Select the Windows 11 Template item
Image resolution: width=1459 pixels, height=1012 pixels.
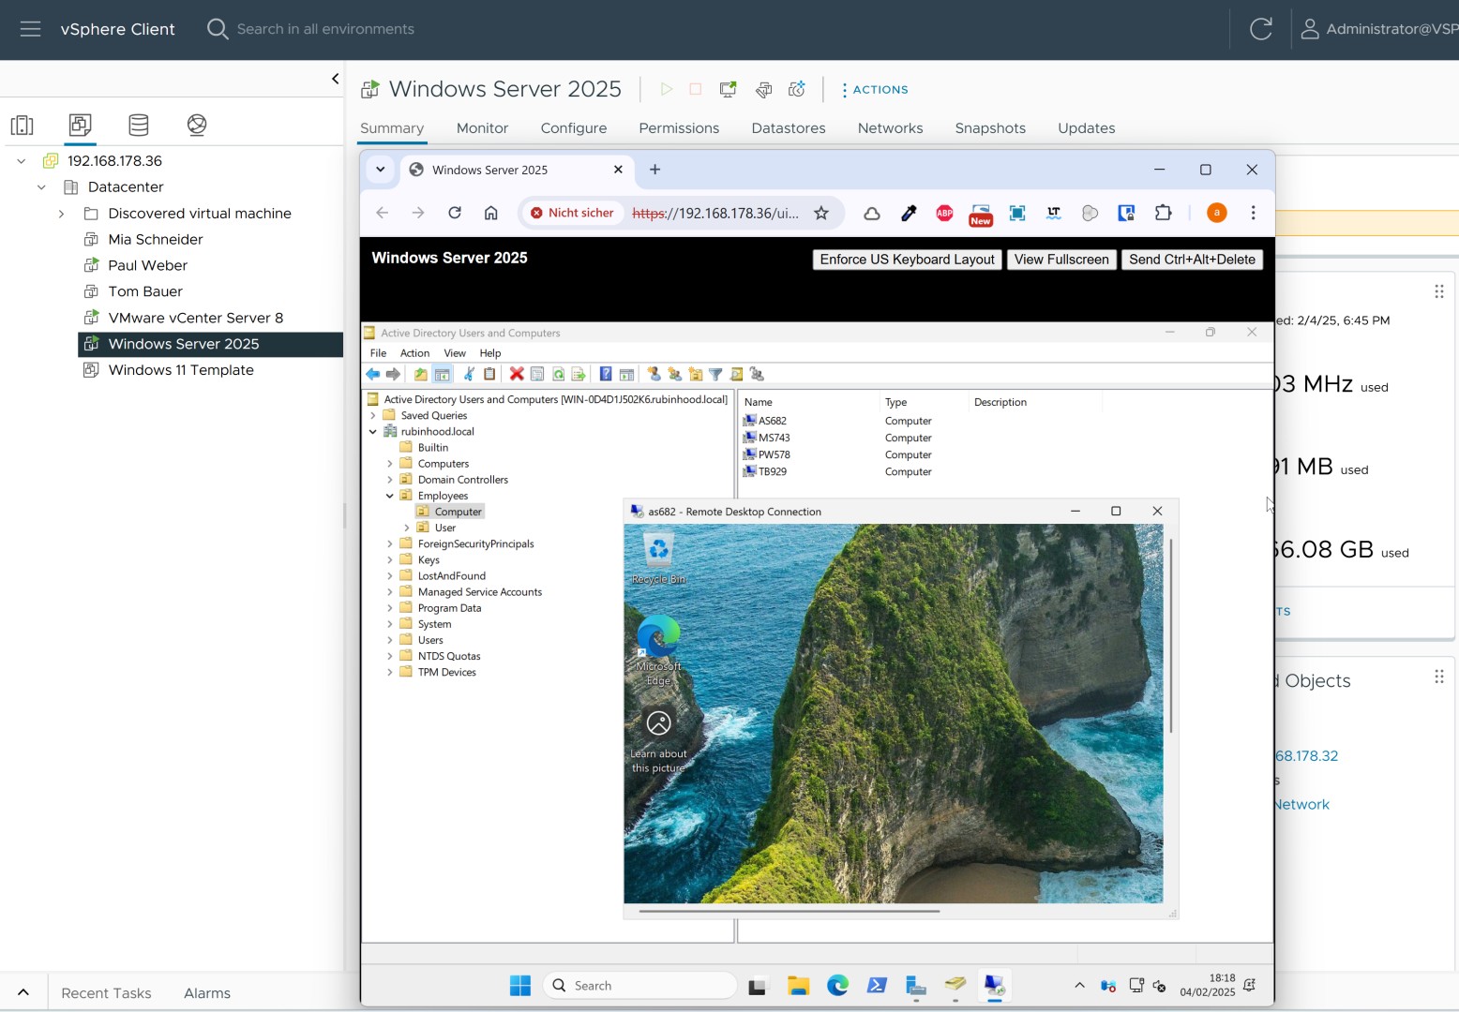[x=181, y=370]
